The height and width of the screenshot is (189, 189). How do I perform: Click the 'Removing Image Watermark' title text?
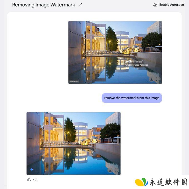click(44, 5)
